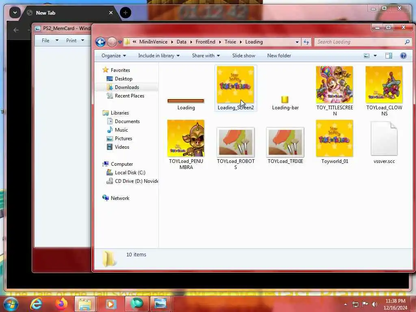Screen dimensions: 416x312
Task: Add a new browser tab with plus
Action: pyautogui.click(x=126, y=13)
